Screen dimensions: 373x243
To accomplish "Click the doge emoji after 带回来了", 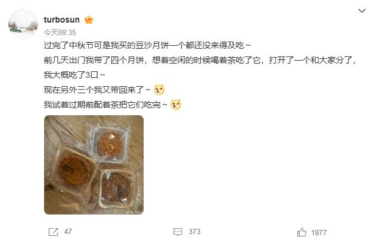I will (x=159, y=90).
